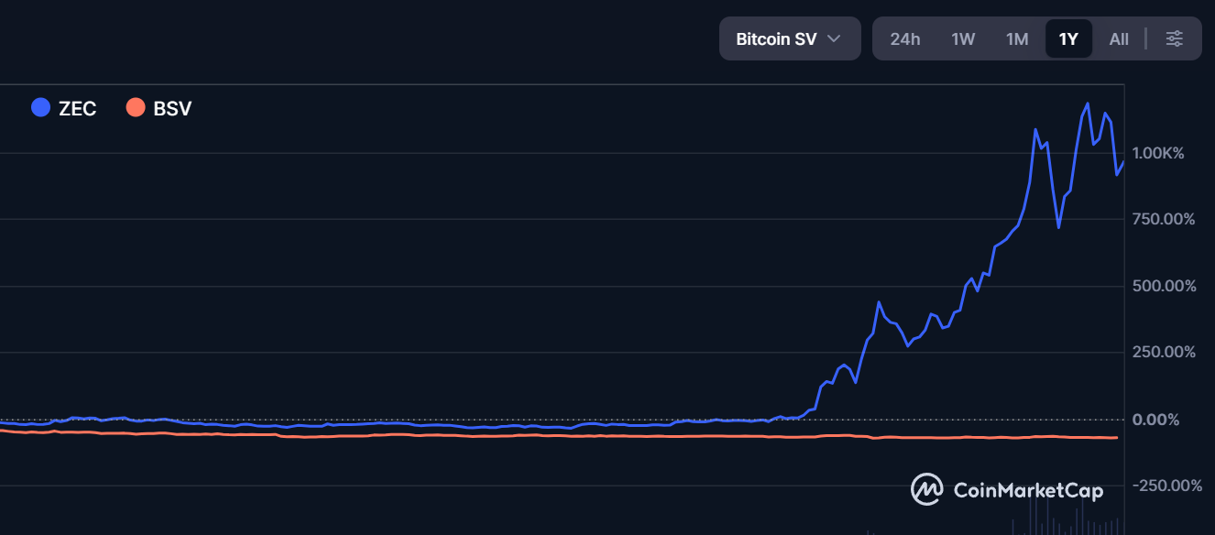Switch to the 1W time range

(963, 39)
